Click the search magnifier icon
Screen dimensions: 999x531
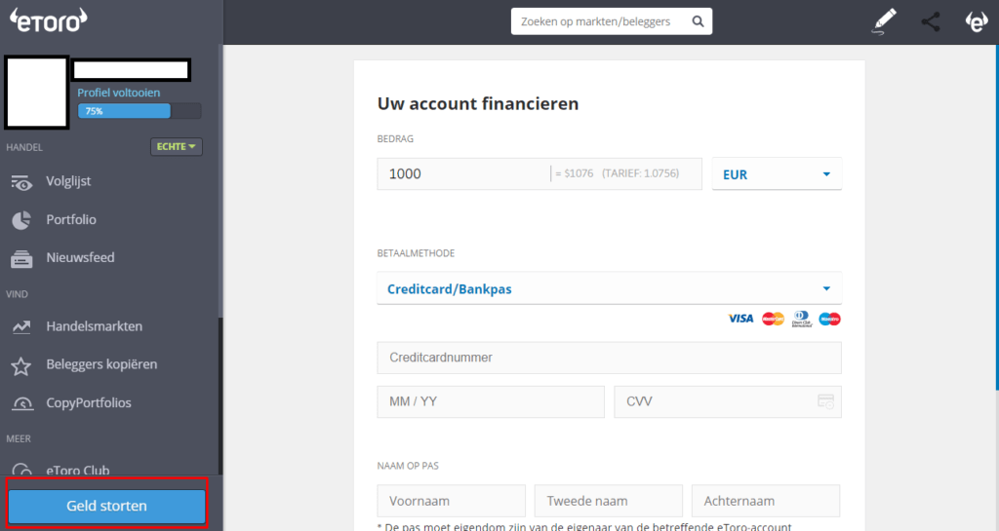[698, 21]
